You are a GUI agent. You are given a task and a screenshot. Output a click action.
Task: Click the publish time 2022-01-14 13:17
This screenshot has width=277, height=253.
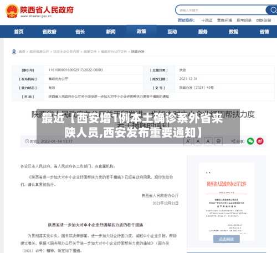point(57,141)
